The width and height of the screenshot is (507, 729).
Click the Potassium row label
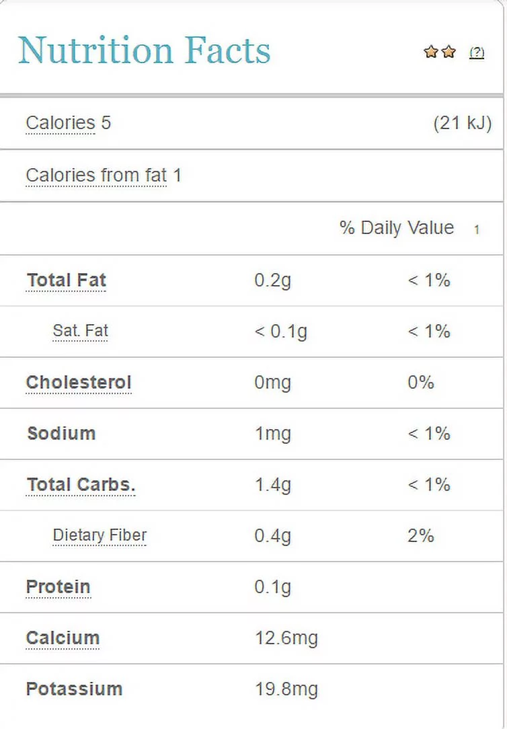[x=74, y=689]
